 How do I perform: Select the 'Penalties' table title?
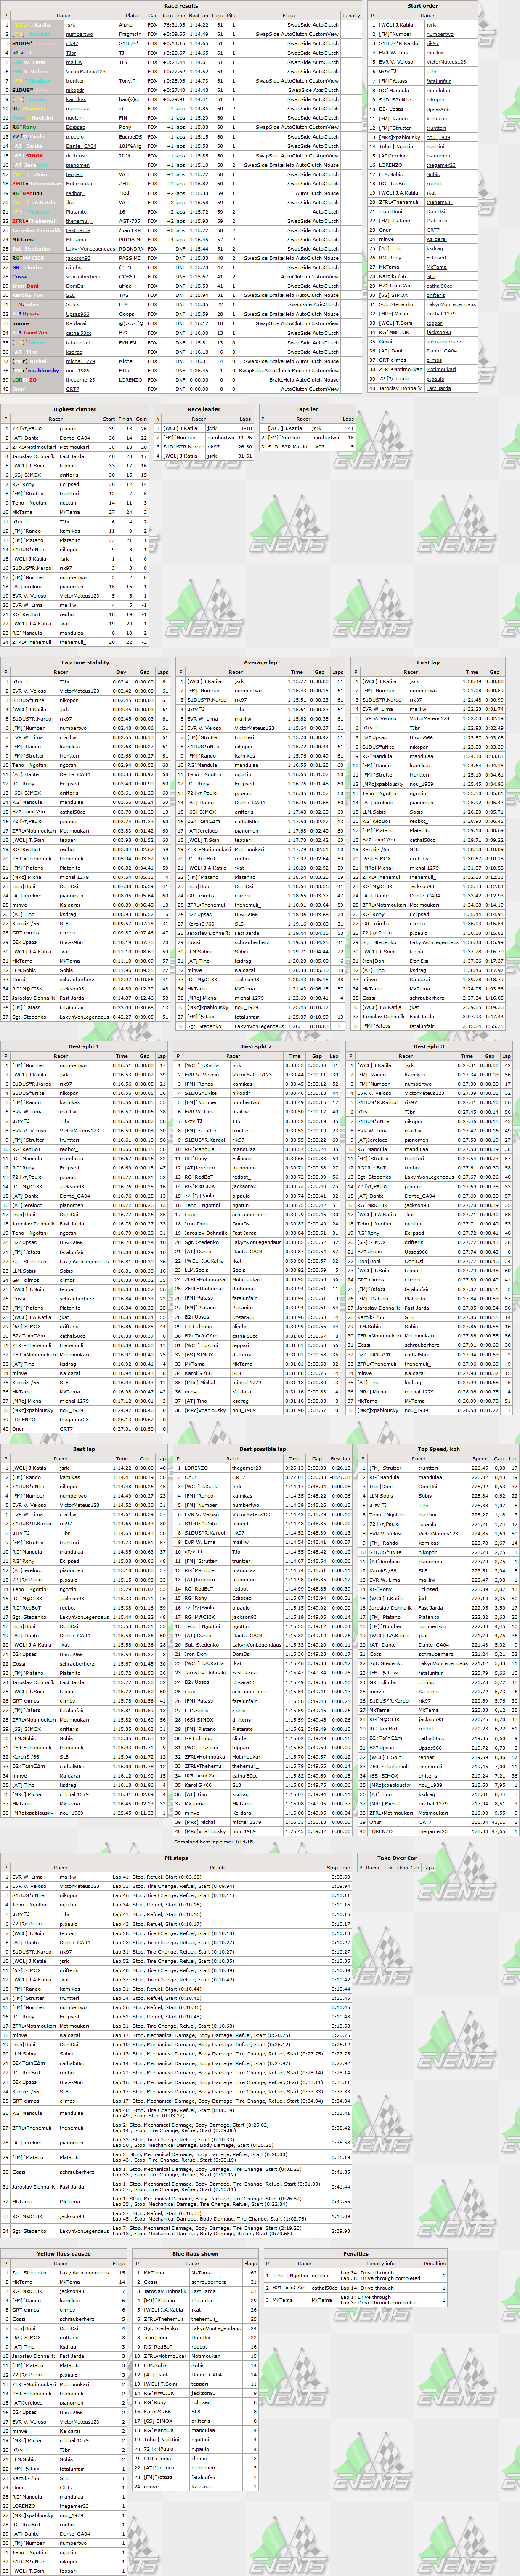[x=356, y=2254]
